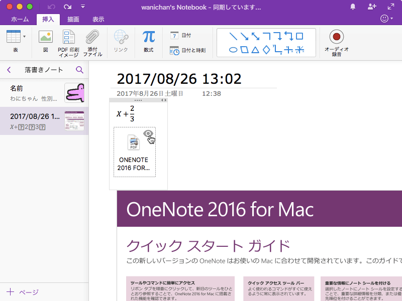Screen dimensions: 402x301
Task: Select the ellipse shape
Action: tap(233, 50)
